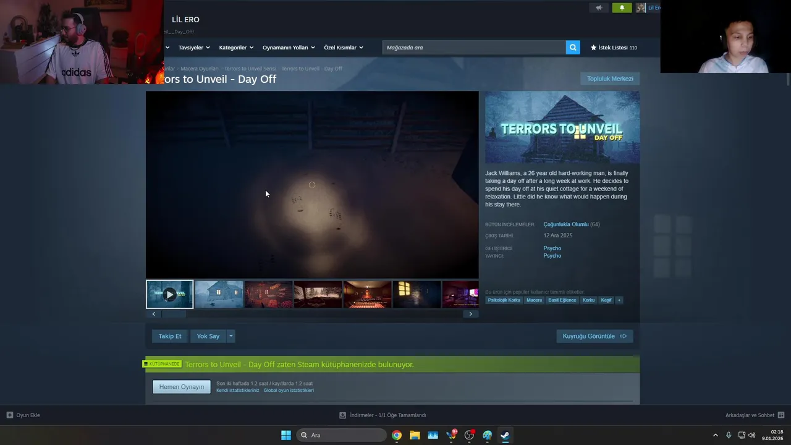Open the Çoğunlukla Olumlu reviews link

click(566, 224)
